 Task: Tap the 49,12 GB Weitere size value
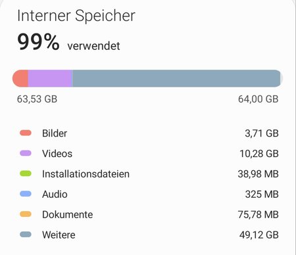coord(259,235)
